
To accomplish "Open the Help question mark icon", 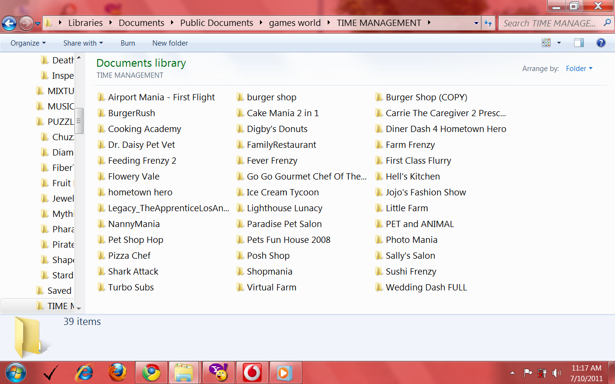I will 601,43.
